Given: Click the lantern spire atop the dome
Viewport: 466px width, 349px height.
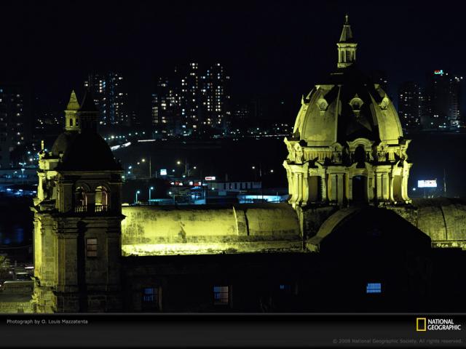Looking at the screenshot, I should coord(347,45).
